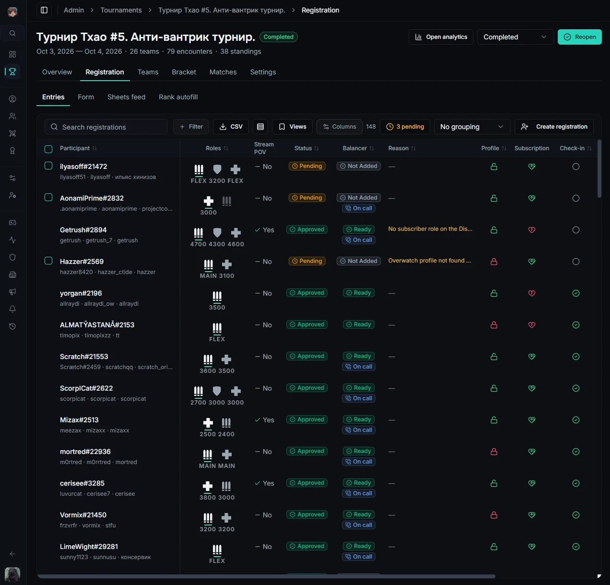Image resolution: width=610 pixels, height=585 pixels.
Task: Open the crossed swords icon in sidebar
Action: pyautogui.click(x=12, y=133)
